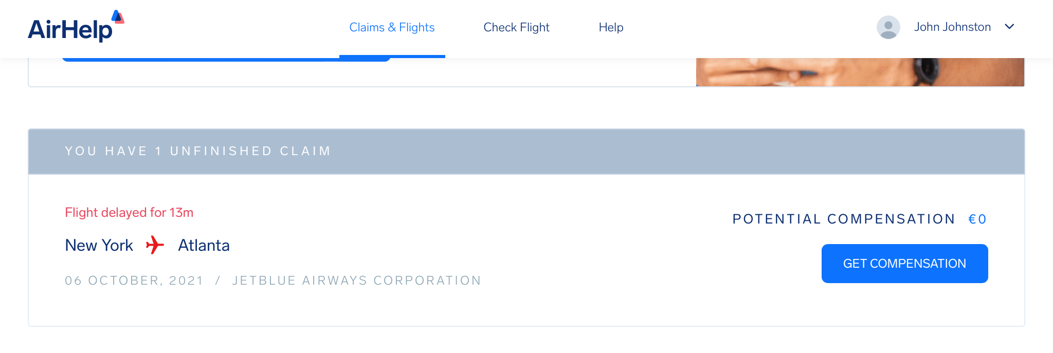Open the Help menu item
The height and width of the screenshot is (353, 1053).
(x=611, y=27)
